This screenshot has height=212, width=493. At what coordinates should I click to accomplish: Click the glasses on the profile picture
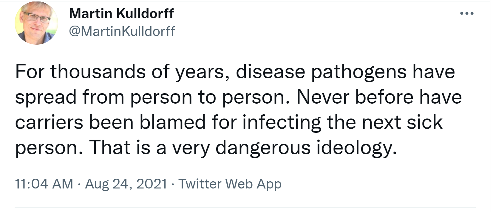pos(37,18)
